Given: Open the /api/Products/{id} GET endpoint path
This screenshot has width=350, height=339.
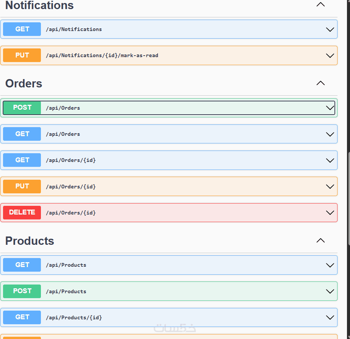Looking at the screenshot, I should [74, 317].
